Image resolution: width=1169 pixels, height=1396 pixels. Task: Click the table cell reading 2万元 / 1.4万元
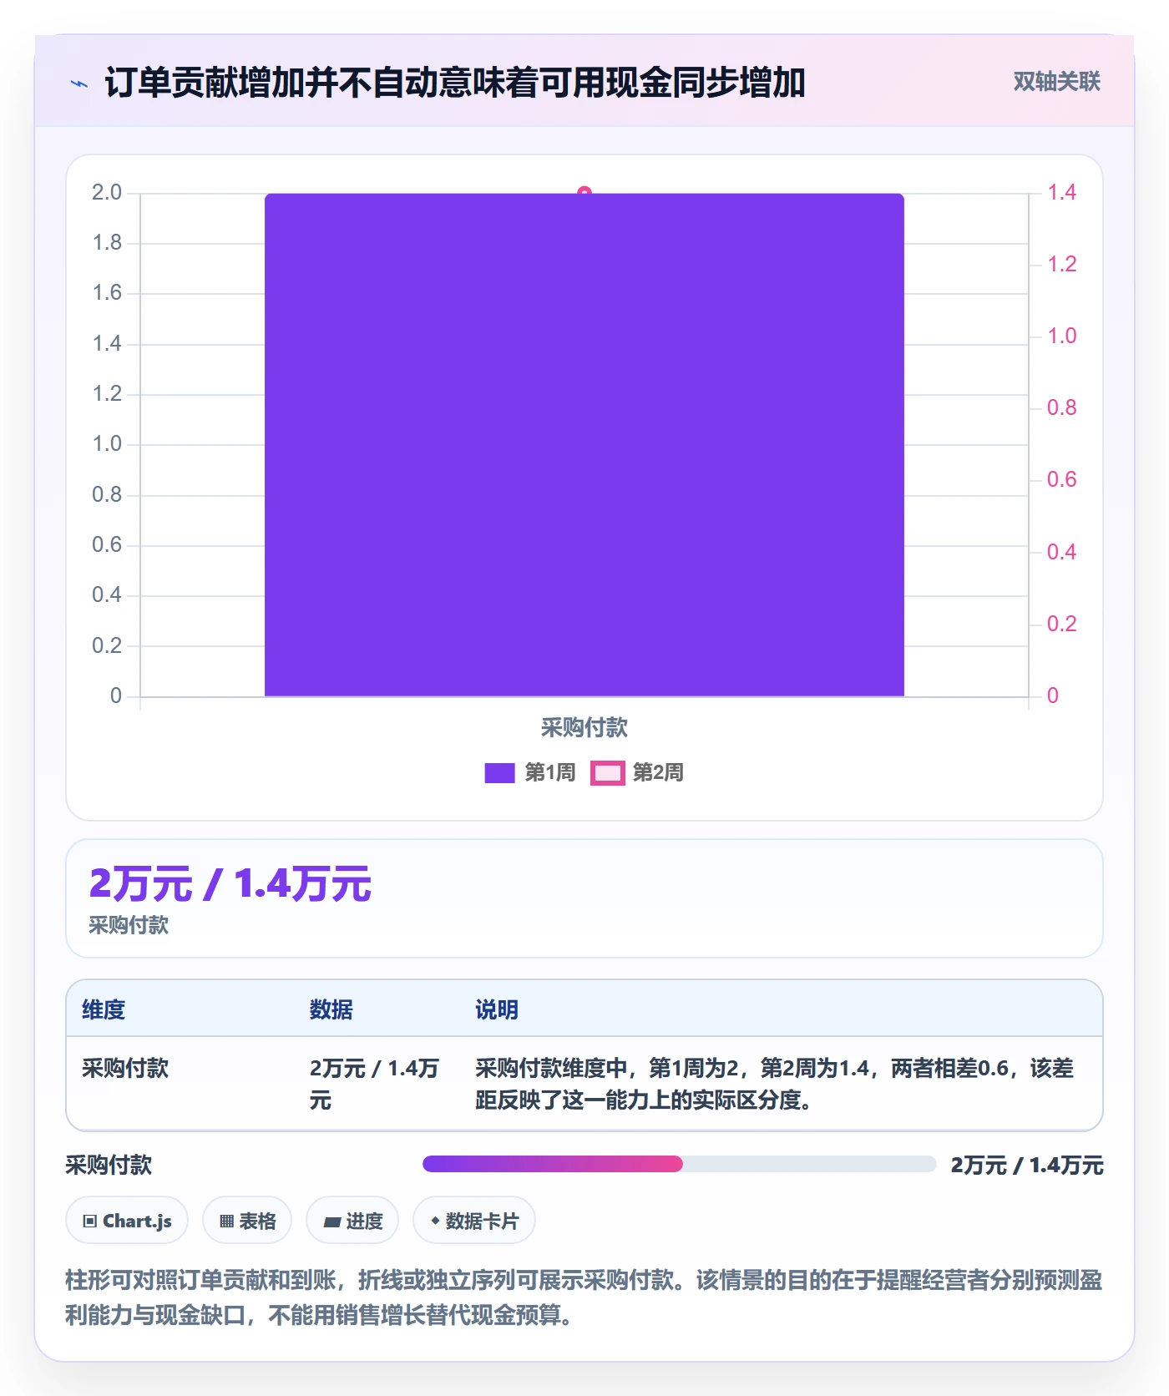[374, 1084]
